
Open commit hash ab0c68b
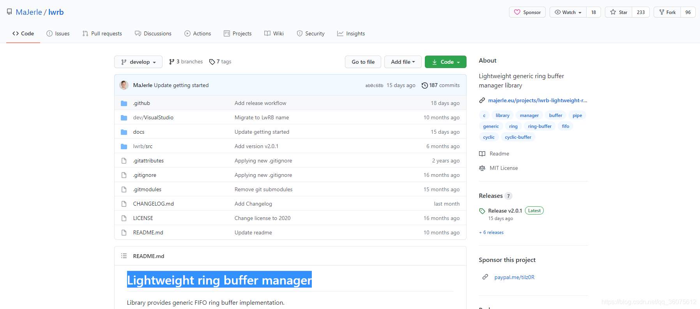pyautogui.click(x=374, y=86)
